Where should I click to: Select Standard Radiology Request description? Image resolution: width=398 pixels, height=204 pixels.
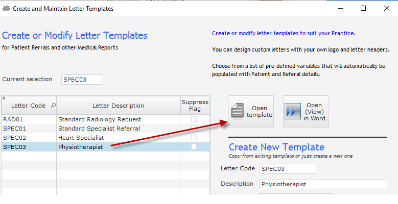(x=119, y=119)
